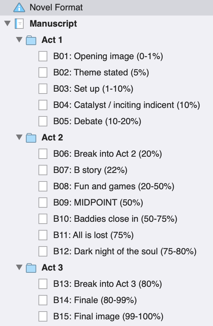Screen dimensions: 213x326
Task: Click the Act 3 folder icon
Action: (31, 268)
